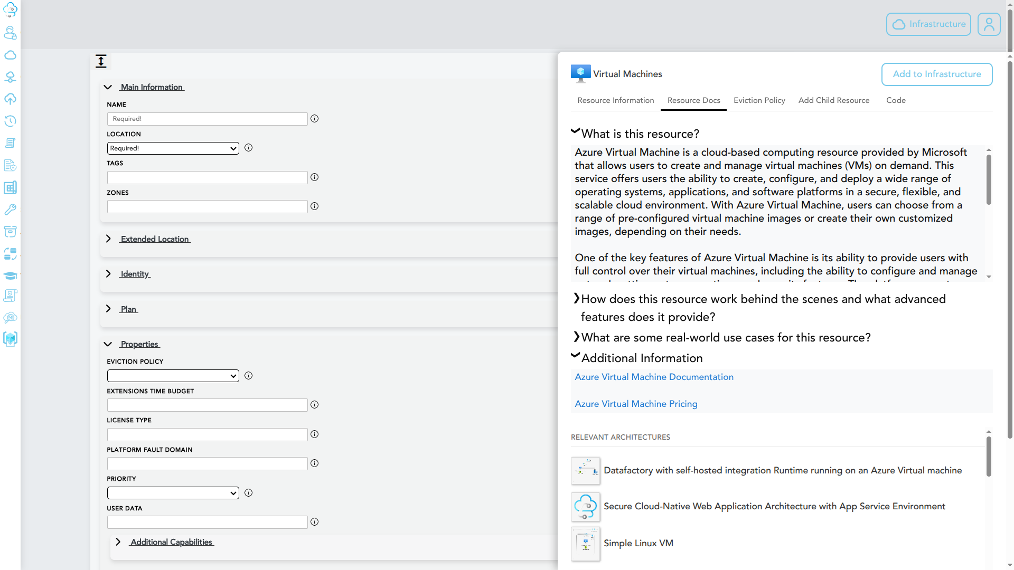Image resolution: width=1014 pixels, height=570 pixels.
Task: Open the user lock sidebar icon
Action: coord(10,33)
